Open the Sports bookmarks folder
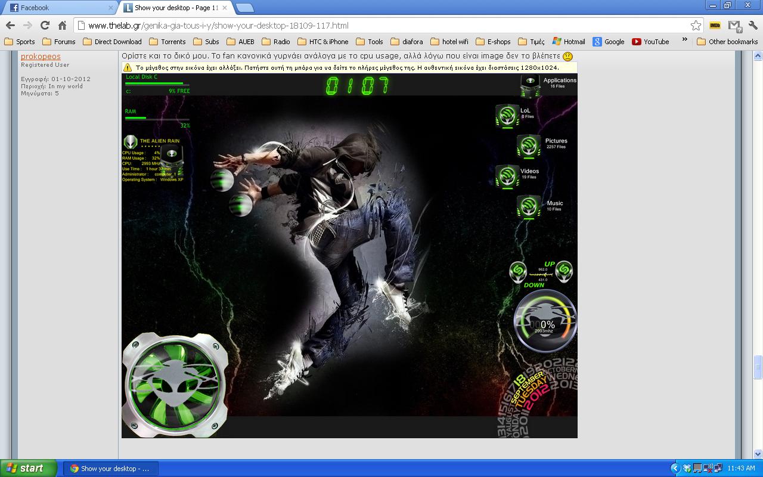Screen dimensions: 763x477 click(x=20, y=42)
